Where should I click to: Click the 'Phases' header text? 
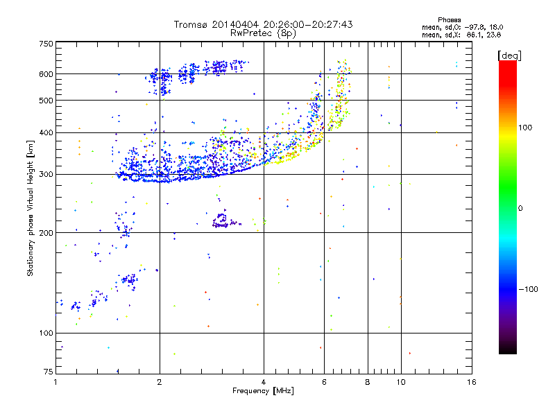point(449,20)
